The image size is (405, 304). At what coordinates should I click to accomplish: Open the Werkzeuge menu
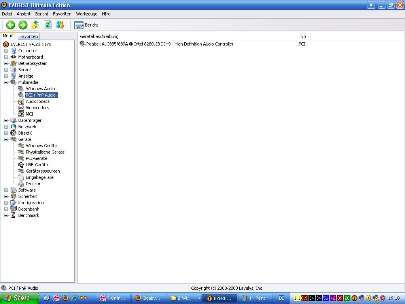click(87, 14)
